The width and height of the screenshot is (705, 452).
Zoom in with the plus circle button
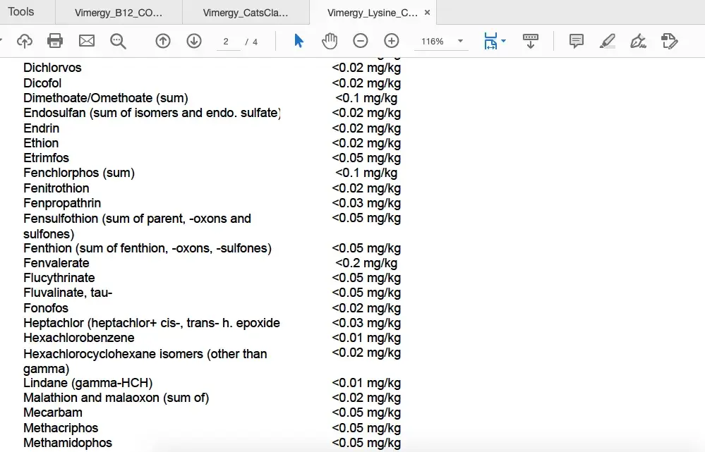[x=392, y=42]
